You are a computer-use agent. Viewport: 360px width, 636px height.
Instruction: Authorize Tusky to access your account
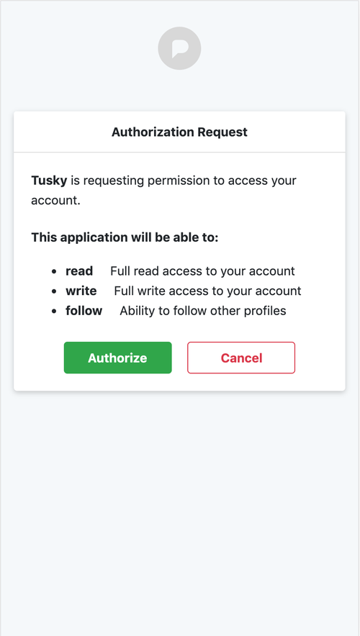(x=117, y=358)
